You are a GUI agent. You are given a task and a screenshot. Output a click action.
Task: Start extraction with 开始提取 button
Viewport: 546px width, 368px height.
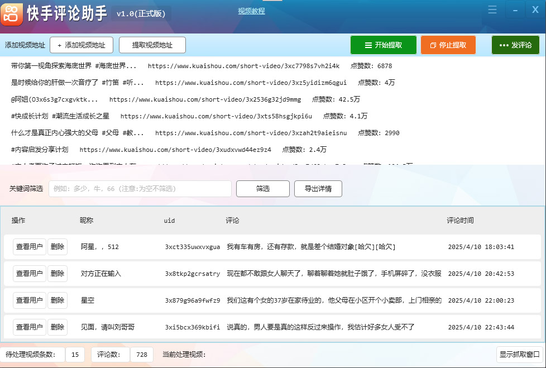(384, 45)
